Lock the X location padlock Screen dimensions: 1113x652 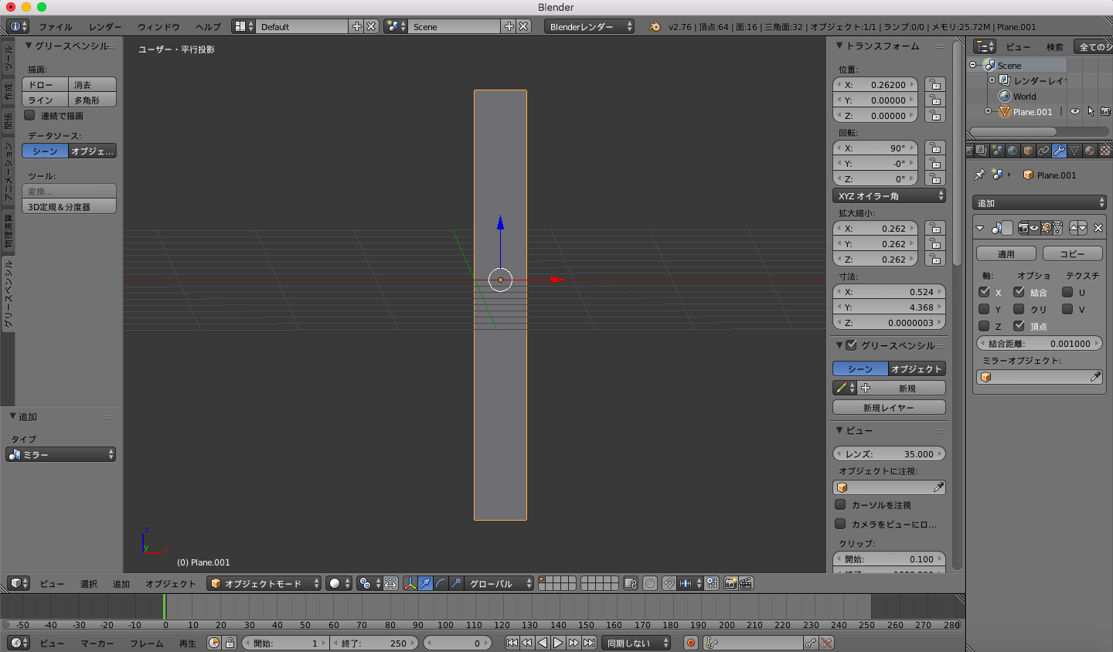point(935,85)
